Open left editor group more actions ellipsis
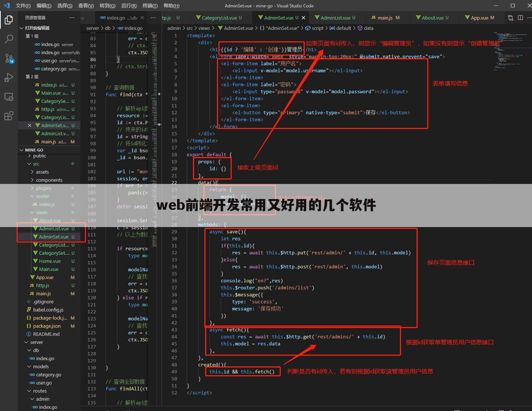Screen dimensions: 532x411 click(153, 18)
